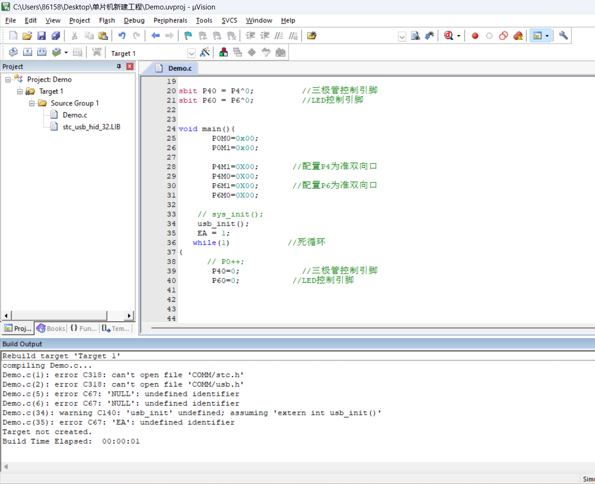Open the Project menu
Image resolution: width=595 pixels, height=484 pixels.
(x=79, y=20)
